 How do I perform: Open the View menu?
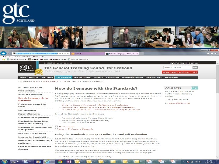17,56
